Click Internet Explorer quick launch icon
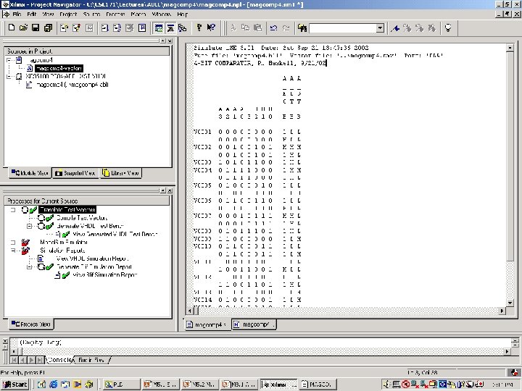Viewport: 522px width, 391px height. pos(53,384)
